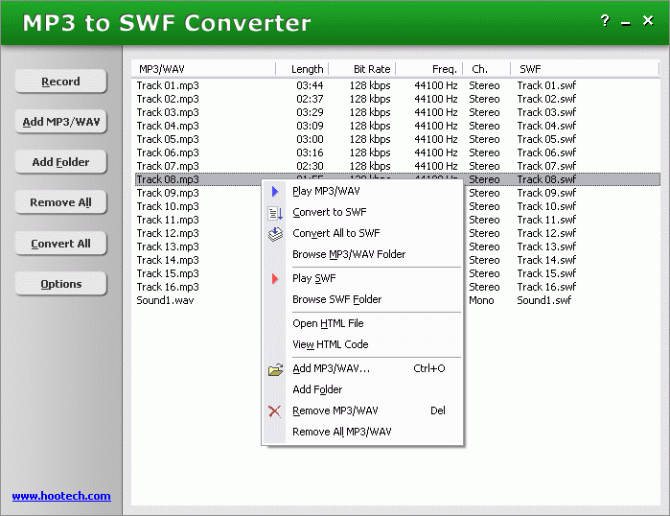Click the blue Play MP3/WAV arrow icon
The image size is (670, 516).
point(275,191)
